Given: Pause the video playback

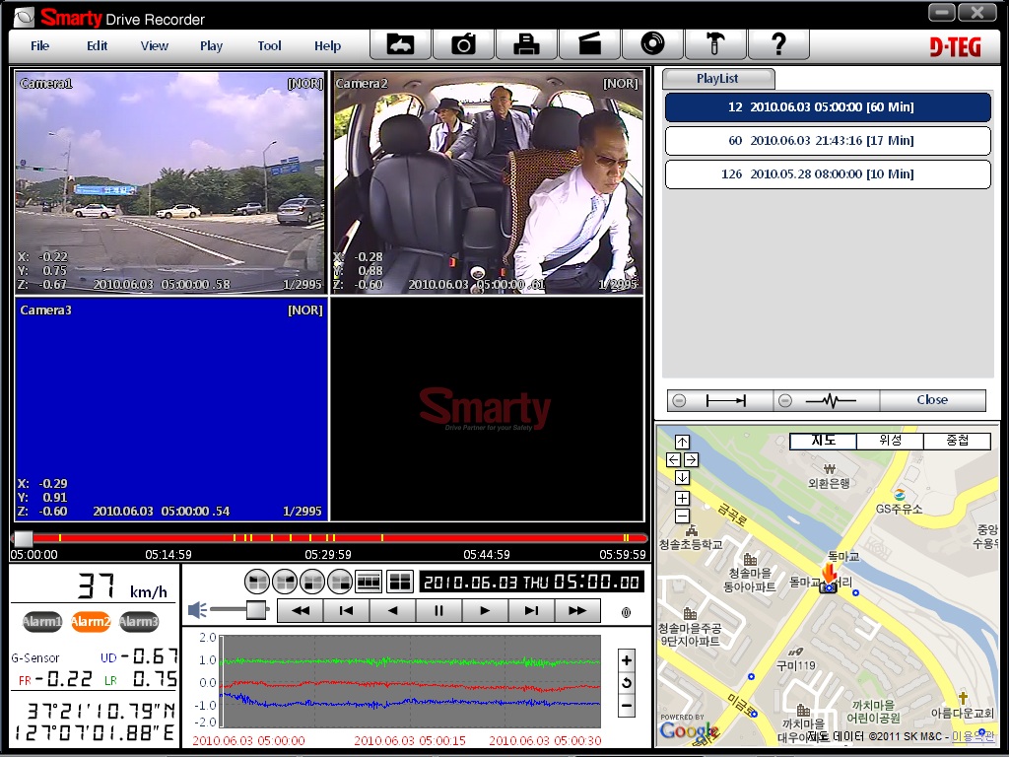Looking at the screenshot, I should click(x=438, y=610).
